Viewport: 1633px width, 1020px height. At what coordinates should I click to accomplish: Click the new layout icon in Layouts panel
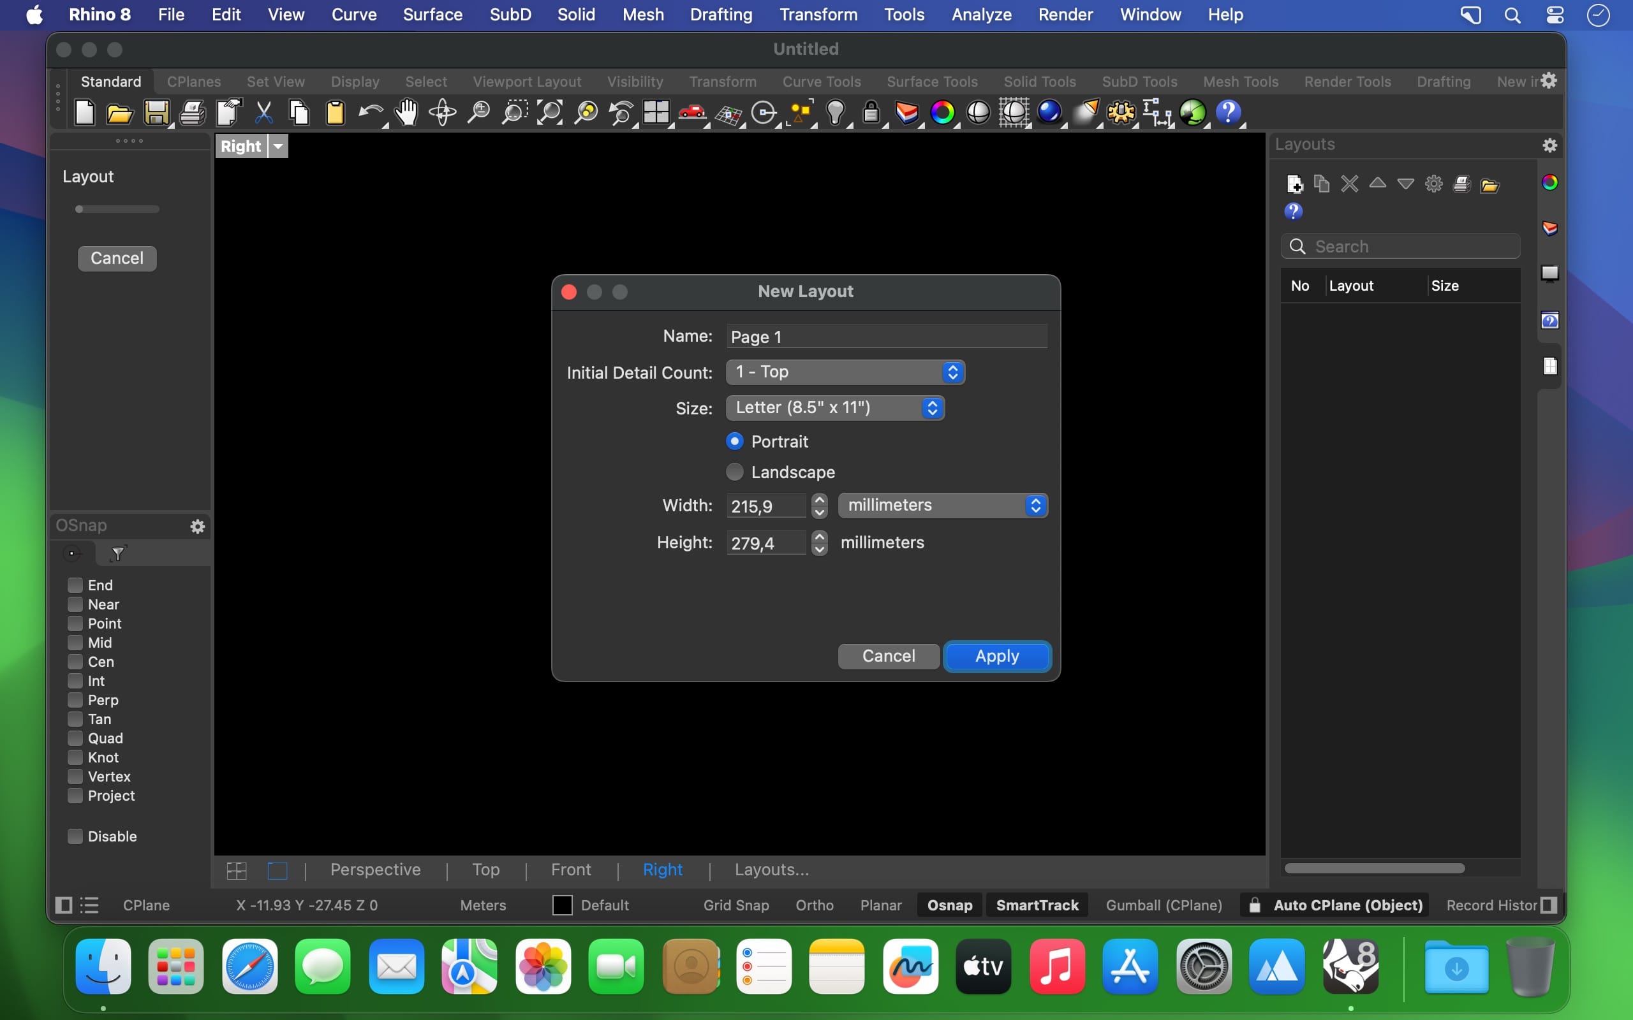point(1294,184)
